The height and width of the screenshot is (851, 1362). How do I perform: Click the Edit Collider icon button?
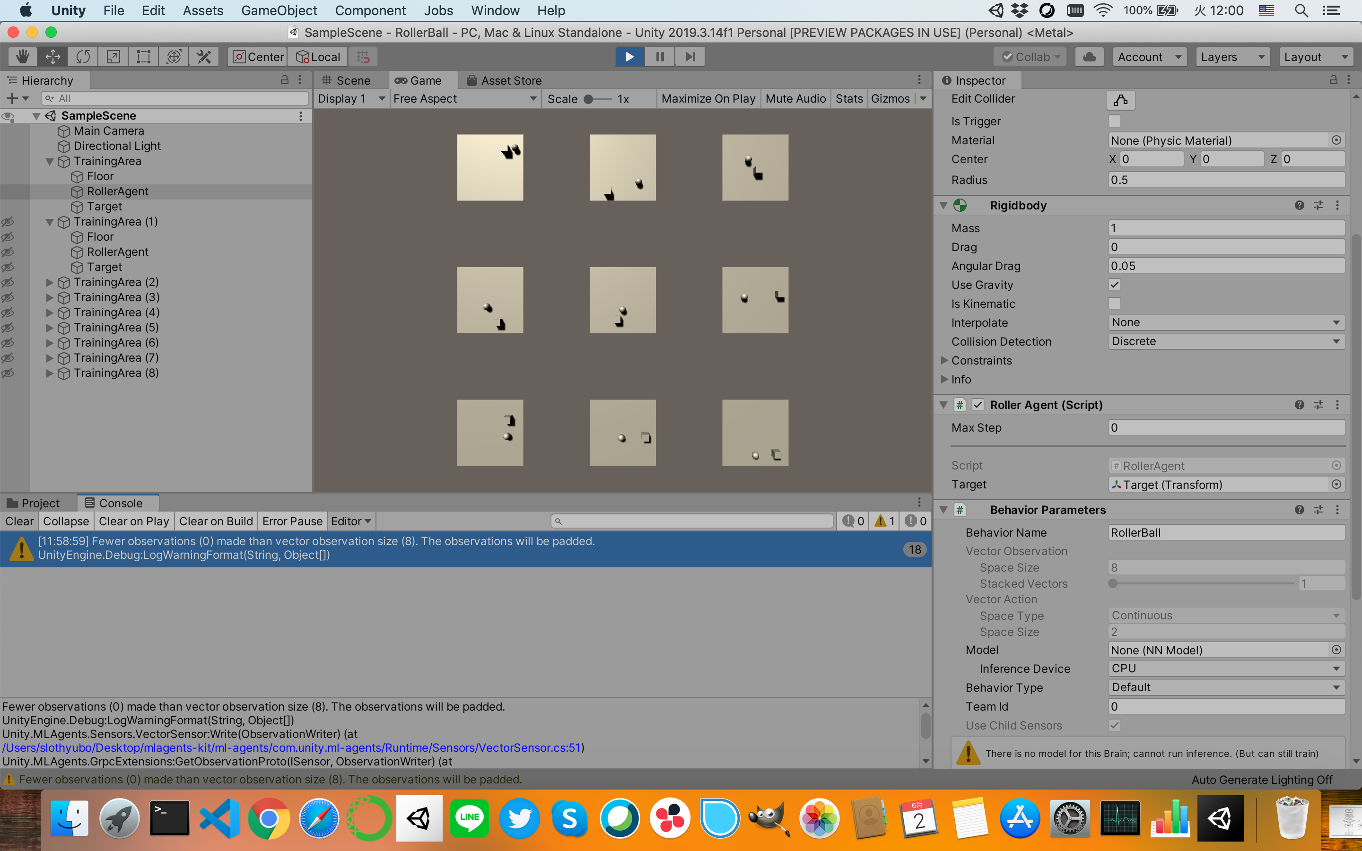[1120, 100]
